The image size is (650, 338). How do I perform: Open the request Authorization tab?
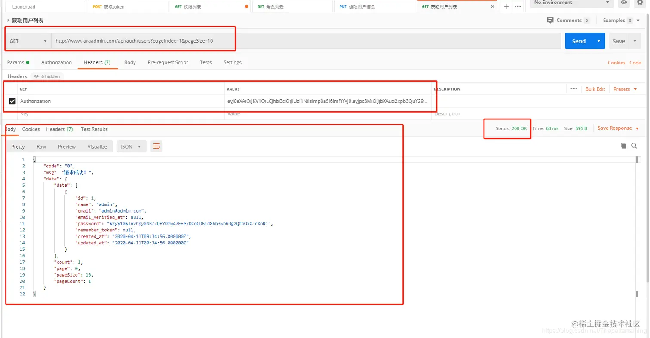(56, 62)
